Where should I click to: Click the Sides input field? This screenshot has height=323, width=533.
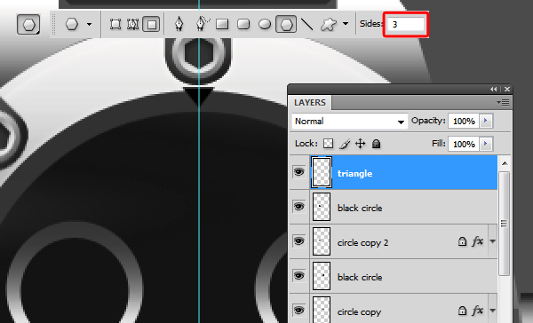(406, 24)
